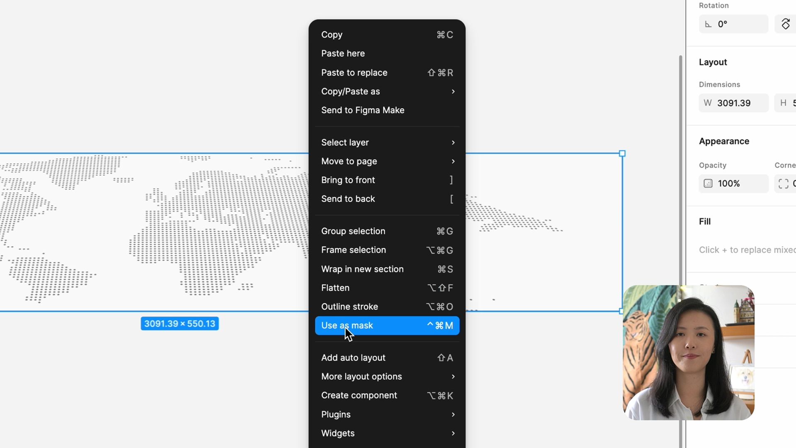Click the height H label icon
This screenshot has width=796, height=448.
[x=783, y=103]
